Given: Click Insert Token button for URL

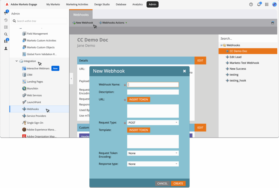Looking at the screenshot, I should pos(138,100).
